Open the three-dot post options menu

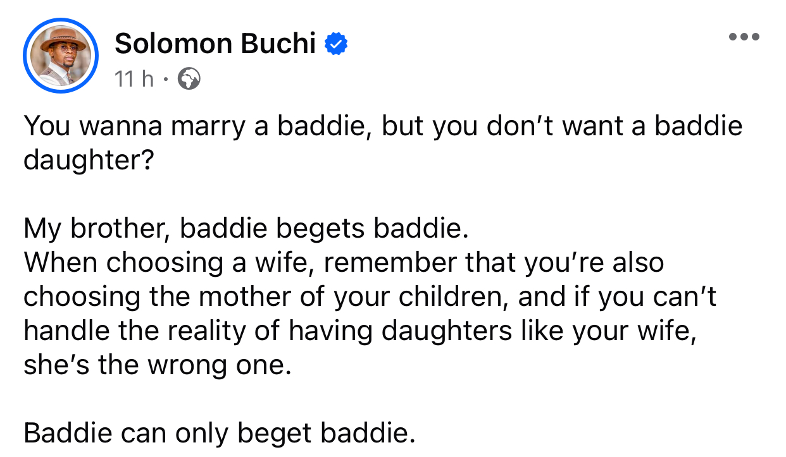pos(744,37)
